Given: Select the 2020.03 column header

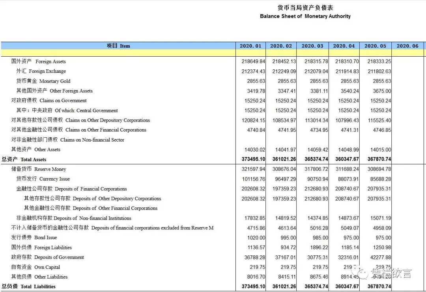Looking at the screenshot, I should 312,46.
